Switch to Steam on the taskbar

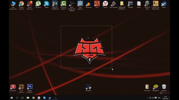(50, 98)
